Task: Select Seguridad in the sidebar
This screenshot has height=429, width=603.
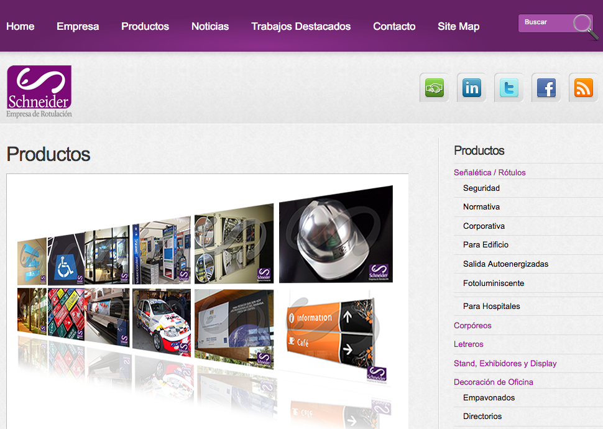Action: pos(481,188)
